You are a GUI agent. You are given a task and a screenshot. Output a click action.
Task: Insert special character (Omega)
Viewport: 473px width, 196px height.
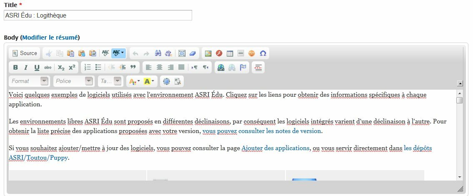coord(263,53)
